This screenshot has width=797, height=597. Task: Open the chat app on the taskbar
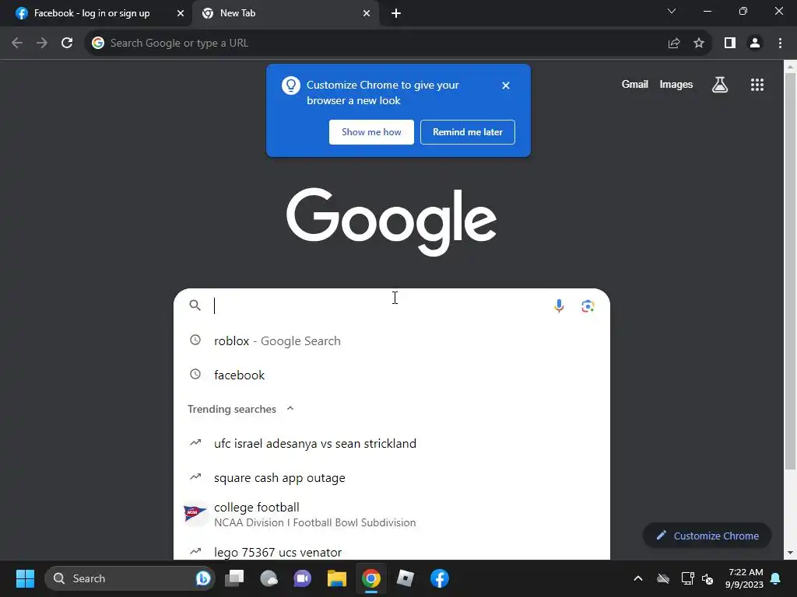[303, 578]
